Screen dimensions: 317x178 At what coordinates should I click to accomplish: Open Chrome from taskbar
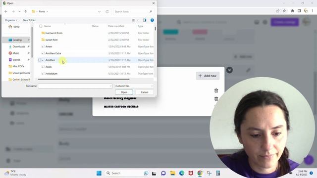pyautogui.click(x=200, y=173)
